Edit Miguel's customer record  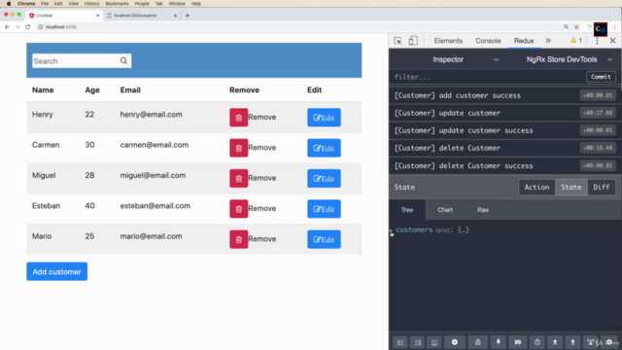coord(324,179)
